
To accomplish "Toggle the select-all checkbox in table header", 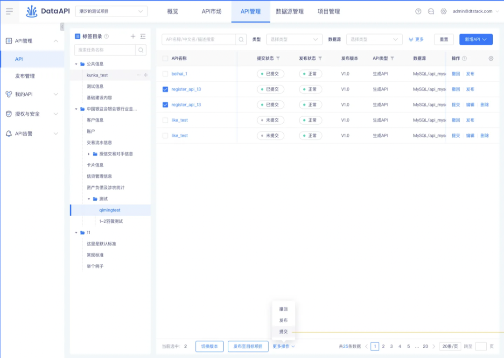I will [165, 58].
